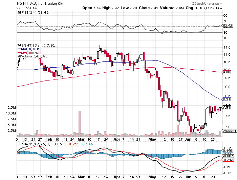The height and width of the screenshot is (180, 237).
Task: Click the 10.0M volume axis label
Action: click(11, 113)
